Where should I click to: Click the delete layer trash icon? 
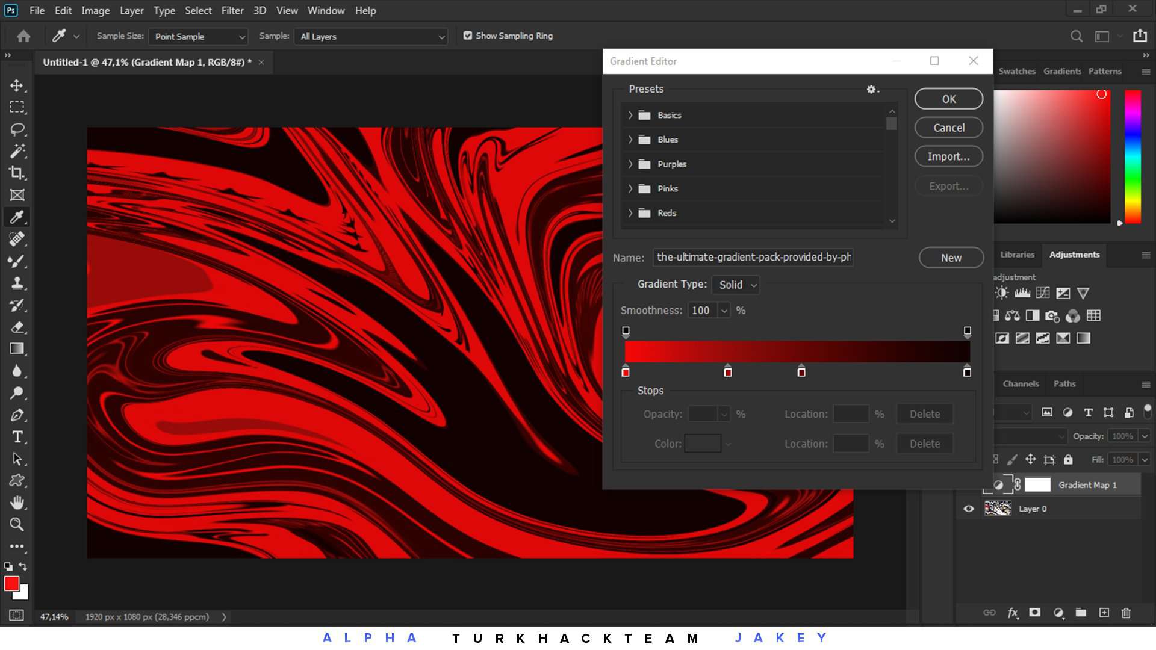coord(1126,613)
